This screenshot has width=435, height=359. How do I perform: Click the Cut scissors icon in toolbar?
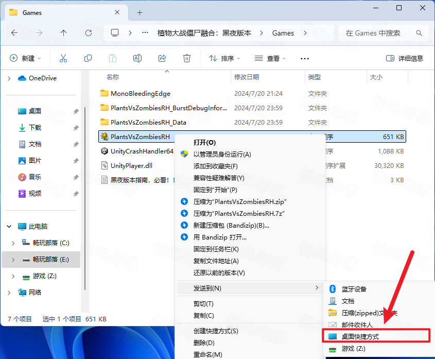point(63,58)
